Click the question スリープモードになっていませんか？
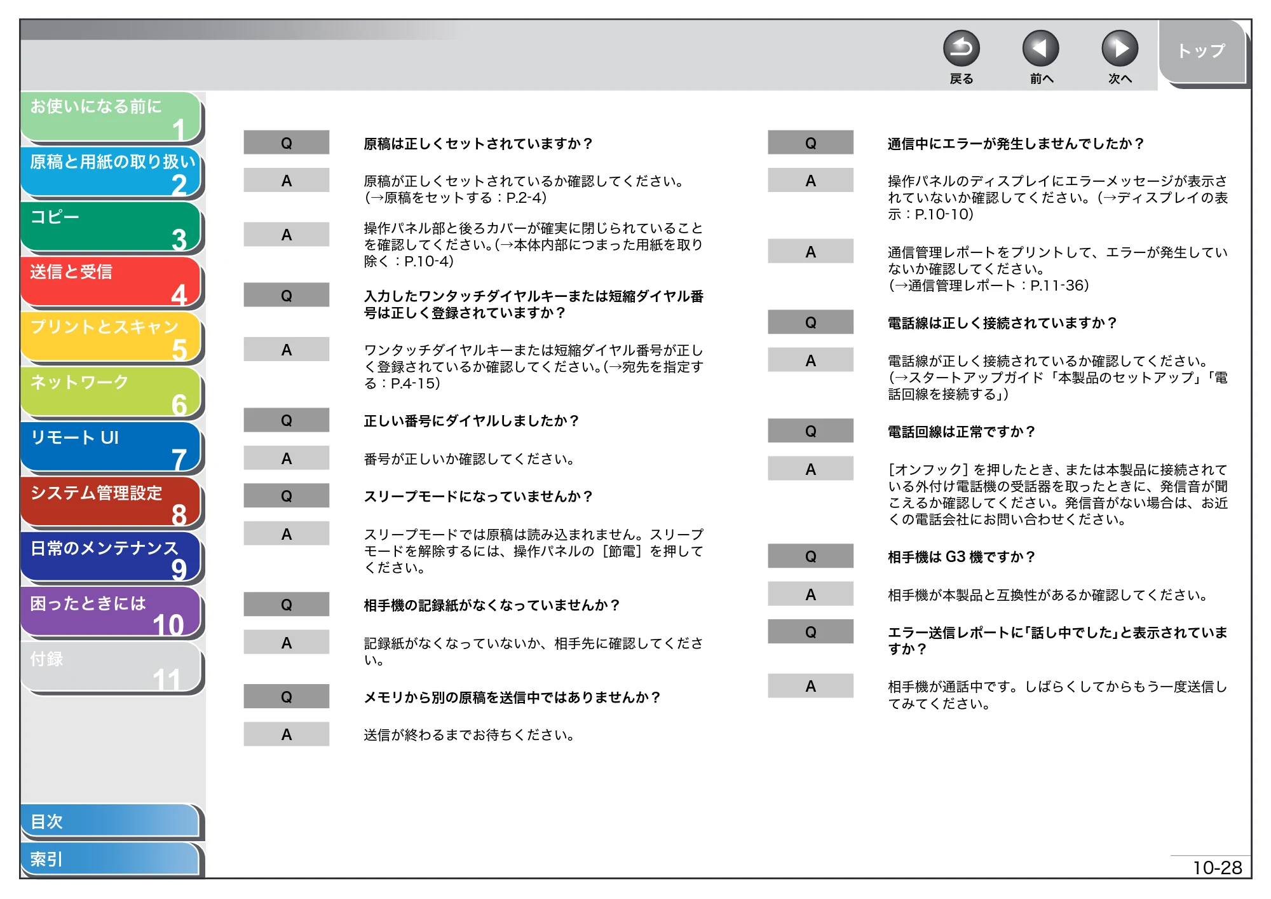Viewport: 1271px width, 899px height. point(478,497)
